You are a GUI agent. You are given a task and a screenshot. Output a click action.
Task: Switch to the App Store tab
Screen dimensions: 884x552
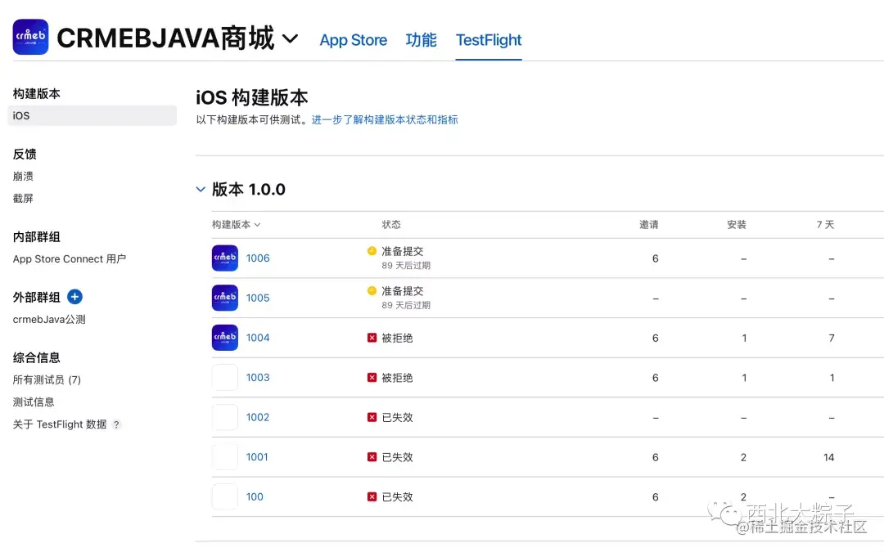pyautogui.click(x=353, y=40)
